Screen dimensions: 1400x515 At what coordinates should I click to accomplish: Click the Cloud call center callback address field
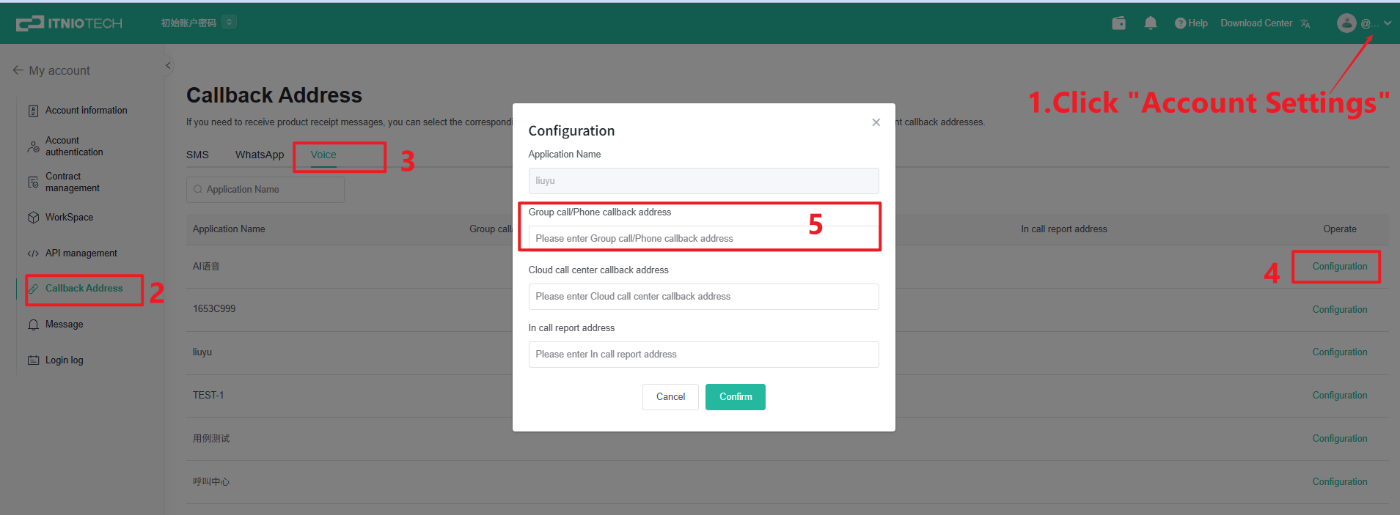pyautogui.click(x=703, y=297)
